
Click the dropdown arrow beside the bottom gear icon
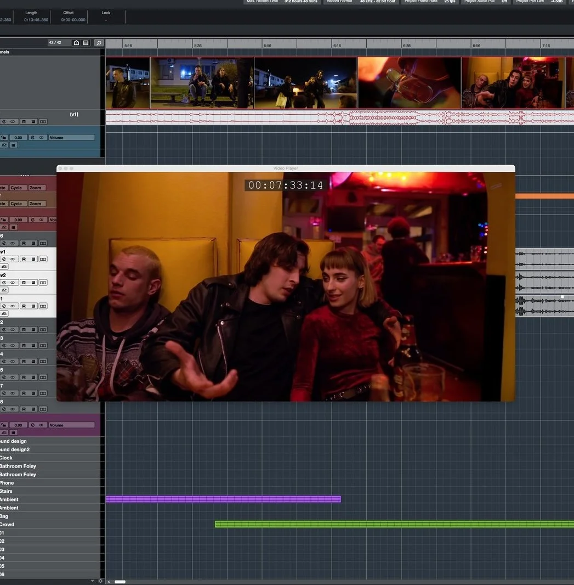coord(93,581)
